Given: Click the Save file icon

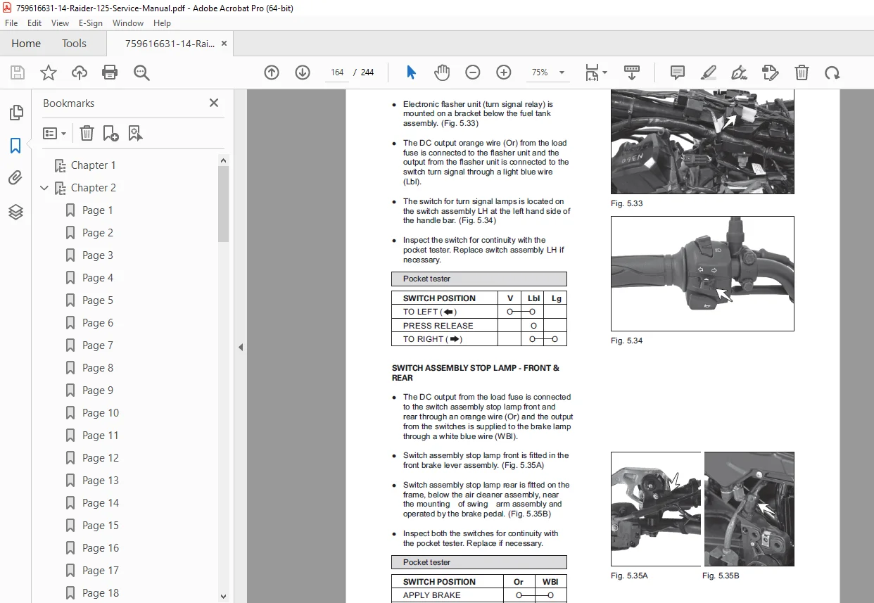Looking at the screenshot, I should pos(18,72).
